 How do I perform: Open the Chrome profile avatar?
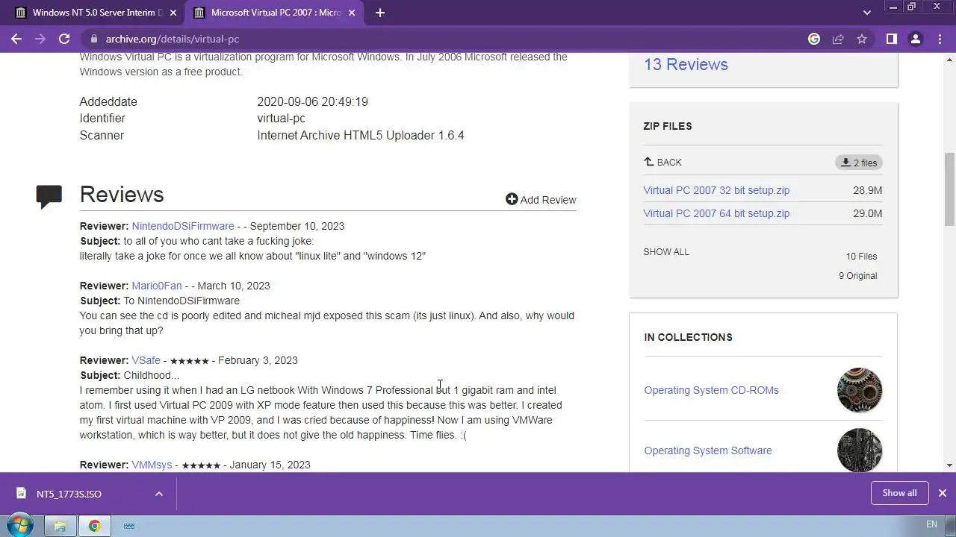(916, 39)
